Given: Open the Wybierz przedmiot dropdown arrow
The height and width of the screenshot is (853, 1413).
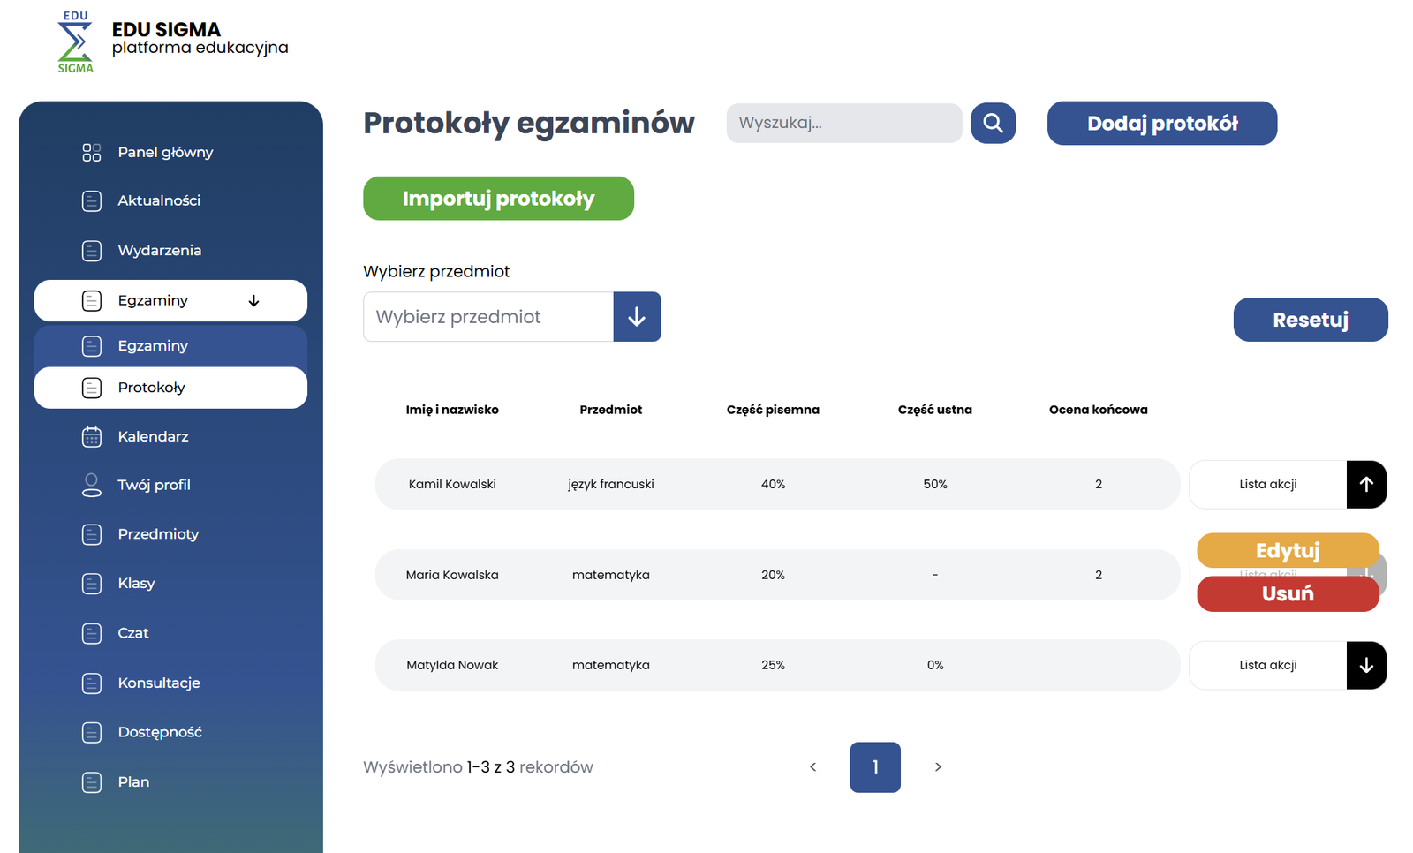Looking at the screenshot, I should click(x=637, y=317).
